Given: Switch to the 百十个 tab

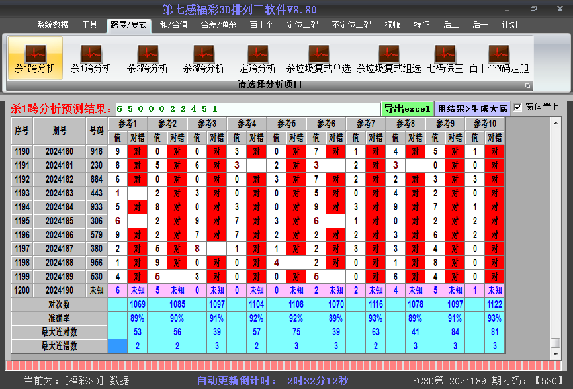Looking at the screenshot, I should tap(261, 25).
